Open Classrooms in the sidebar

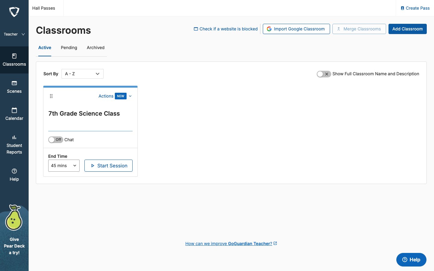pos(14,60)
